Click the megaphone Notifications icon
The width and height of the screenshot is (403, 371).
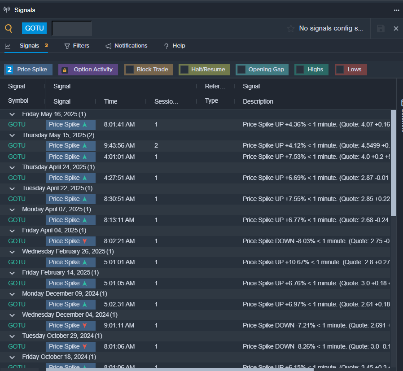(x=109, y=46)
